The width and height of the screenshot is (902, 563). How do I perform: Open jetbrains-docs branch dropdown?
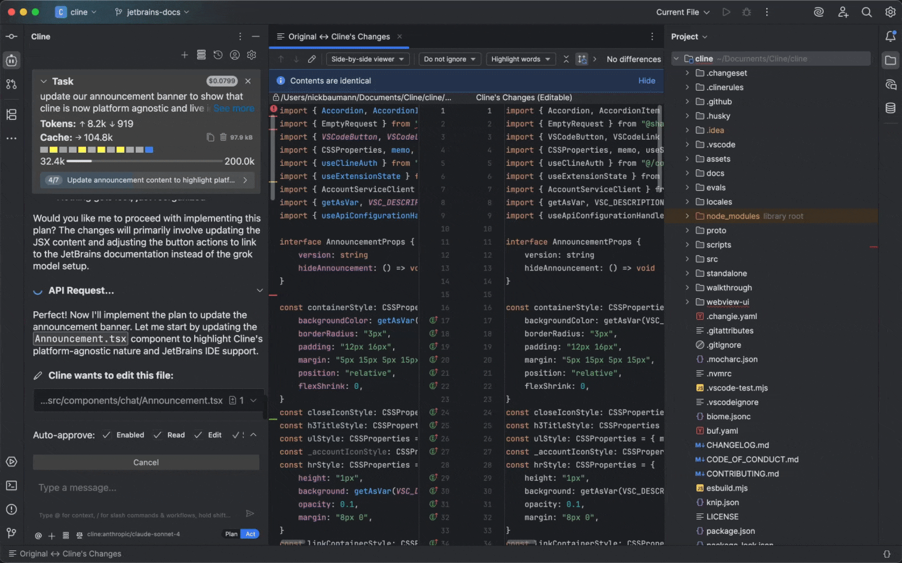click(x=152, y=12)
